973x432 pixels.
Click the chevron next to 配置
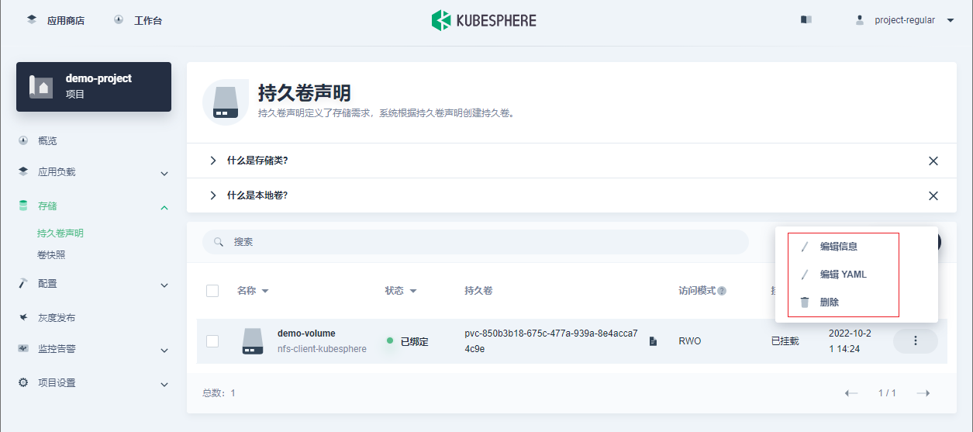[x=164, y=285]
